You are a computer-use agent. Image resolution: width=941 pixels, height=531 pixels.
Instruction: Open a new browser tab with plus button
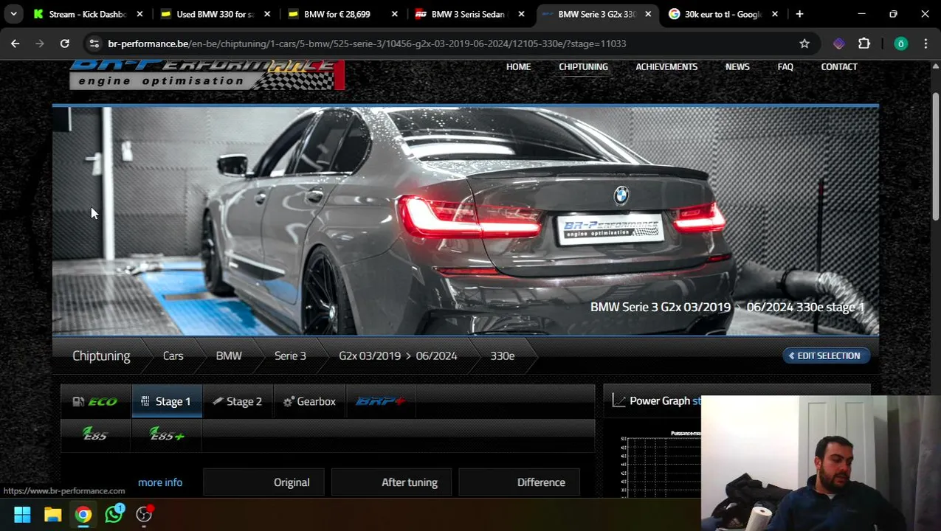[x=799, y=14]
